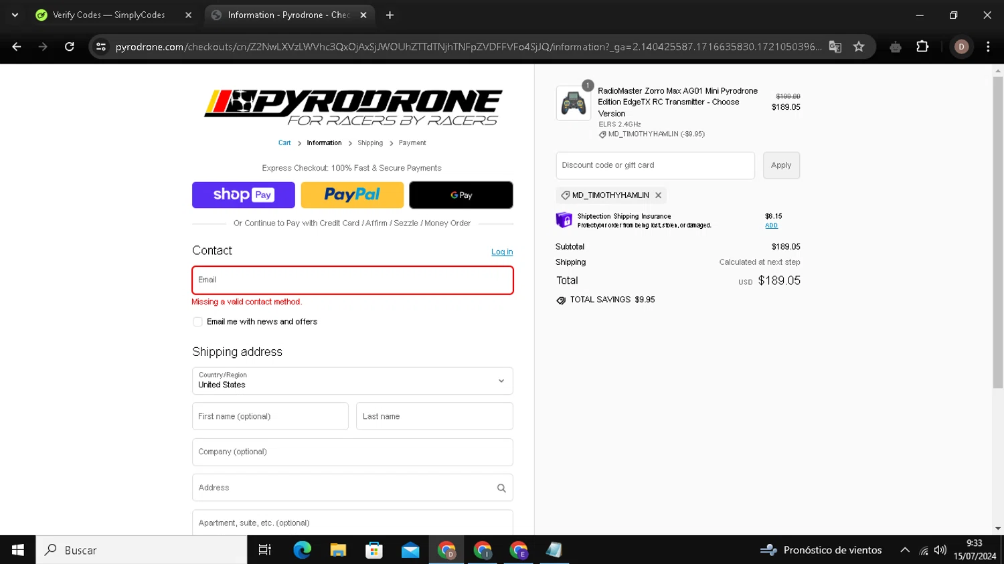Open the Windows Start menu
The image size is (1004, 564).
point(18,550)
